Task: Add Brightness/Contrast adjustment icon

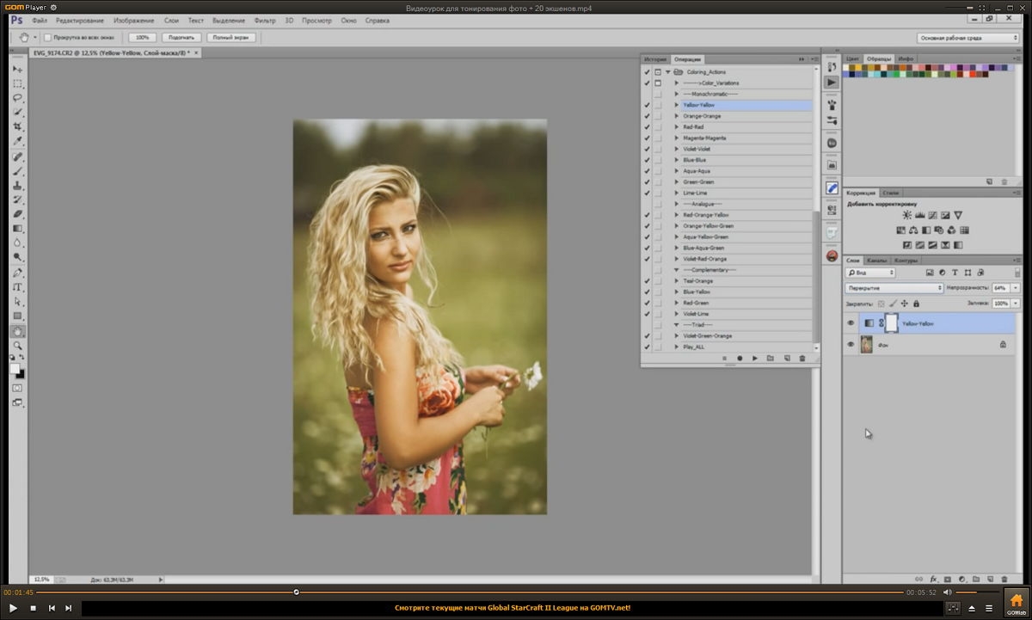Action: pos(906,215)
